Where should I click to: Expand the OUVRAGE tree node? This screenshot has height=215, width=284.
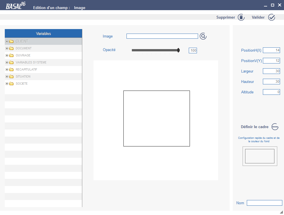coord(7,55)
